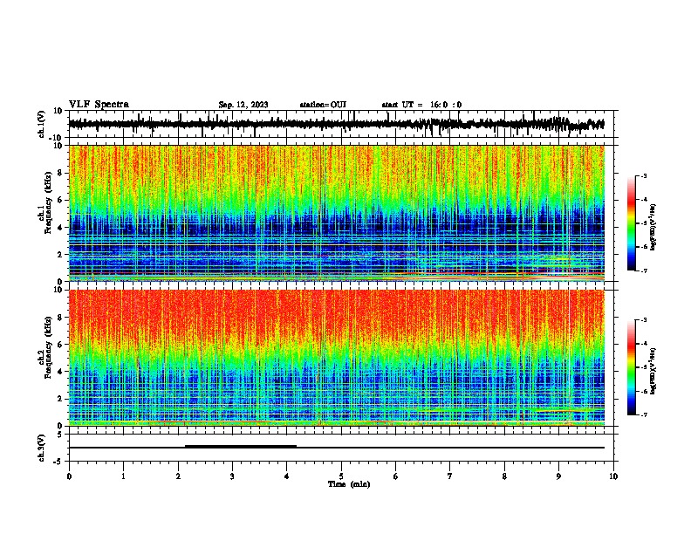Click the ch.3(V) axis label
Image resolution: width=691 pixels, height=534 pixels.
click(42, 448)
